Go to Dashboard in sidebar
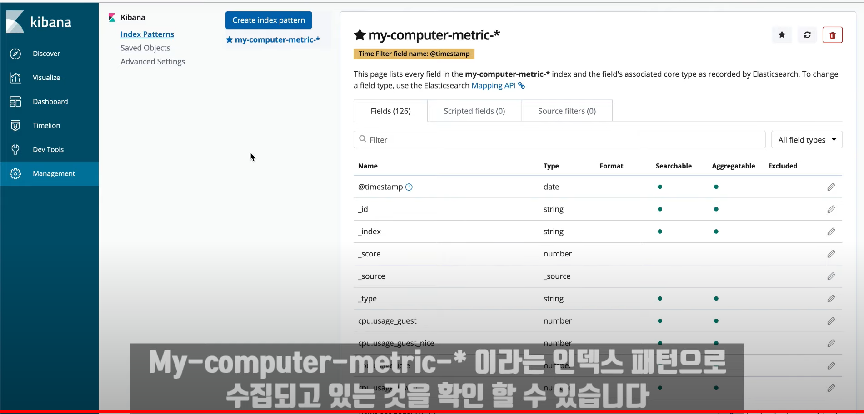The width and height of the screenshot is (864, 414). (x=50, y=102)
